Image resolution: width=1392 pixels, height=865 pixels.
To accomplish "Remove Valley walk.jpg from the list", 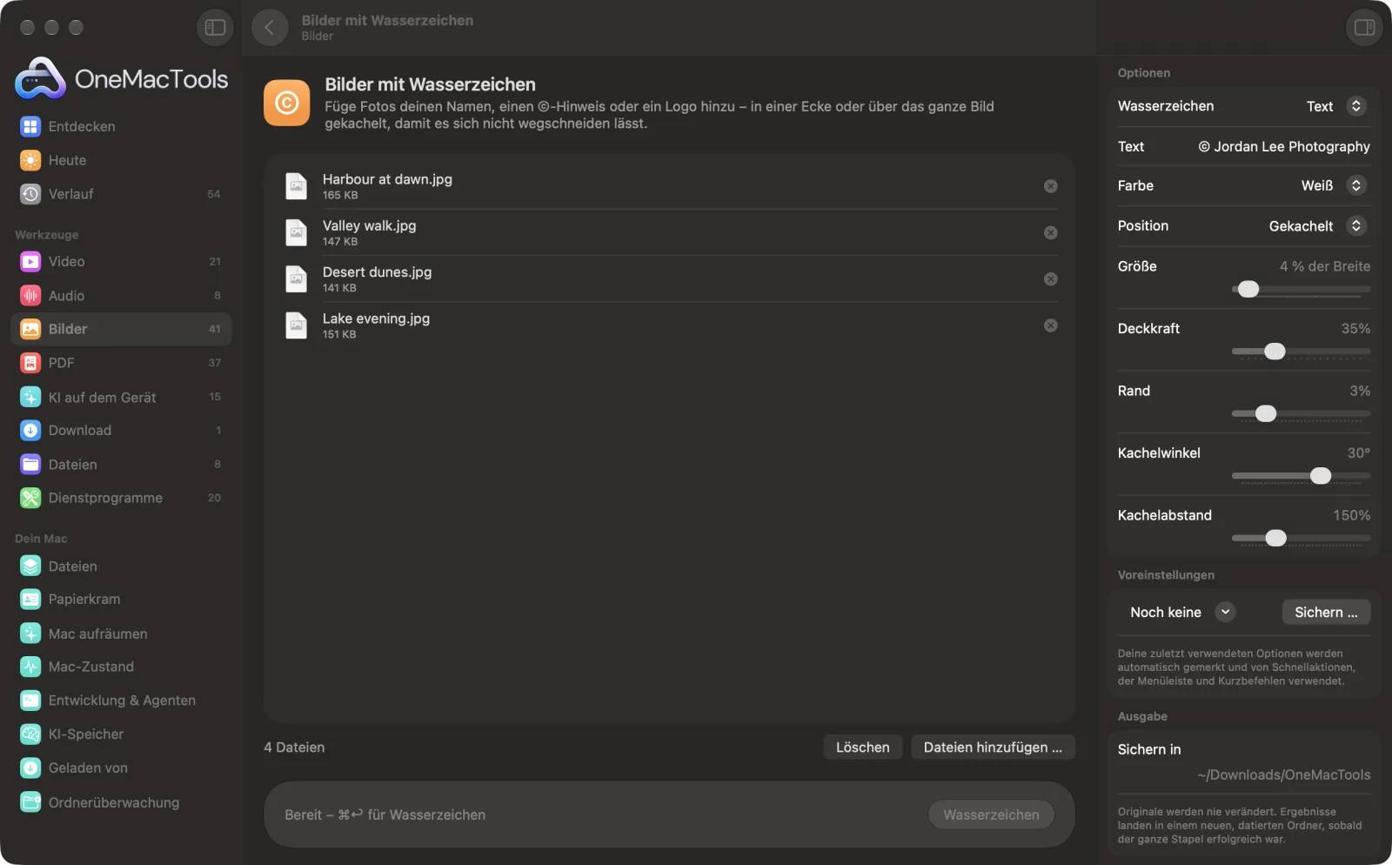I will (x=1051, y=232).
